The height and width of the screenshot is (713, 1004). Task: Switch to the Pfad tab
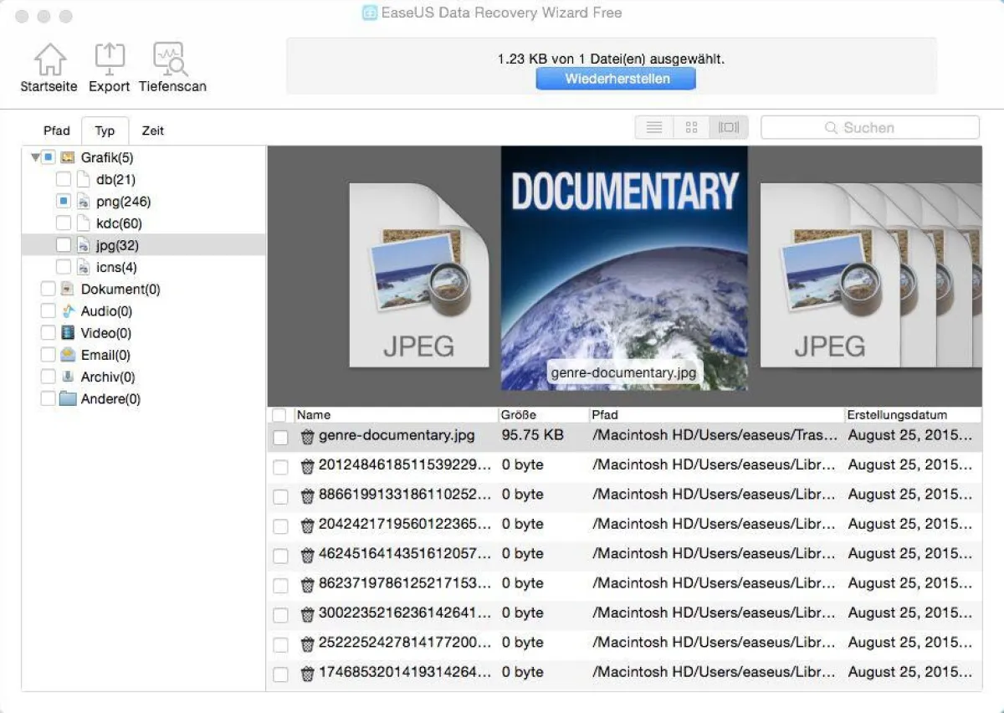tap(56, 131)
